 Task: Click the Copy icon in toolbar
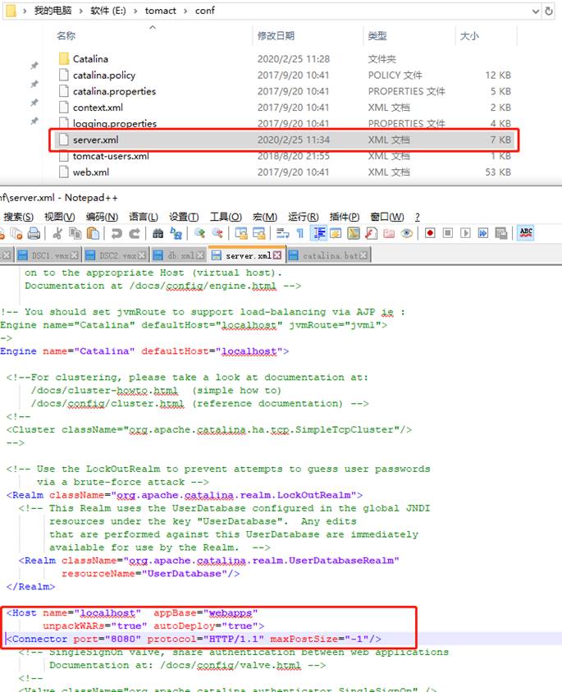(75, 233)
